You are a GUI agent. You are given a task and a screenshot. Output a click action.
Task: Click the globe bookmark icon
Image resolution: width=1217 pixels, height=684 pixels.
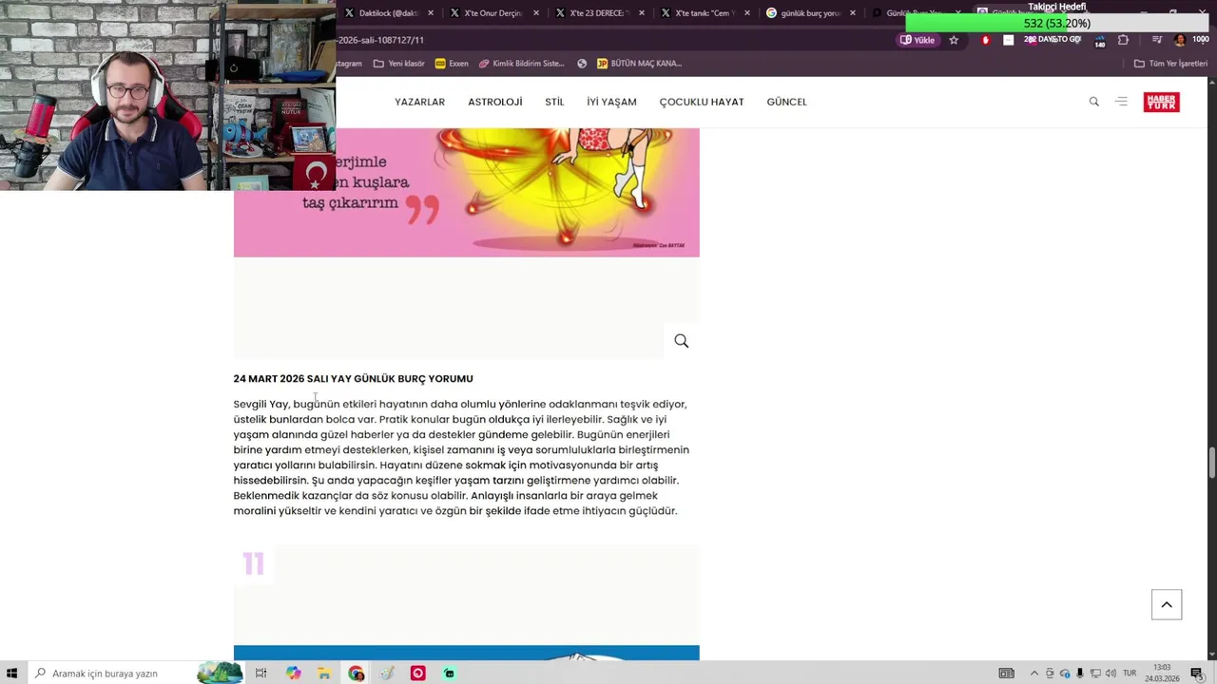pyautogui.click(x=582, y=64)
